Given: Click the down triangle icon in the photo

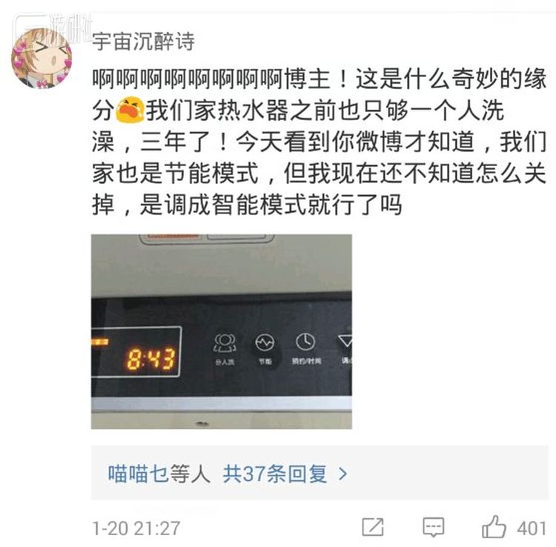Looking at the screenshot, I should 345,341.
